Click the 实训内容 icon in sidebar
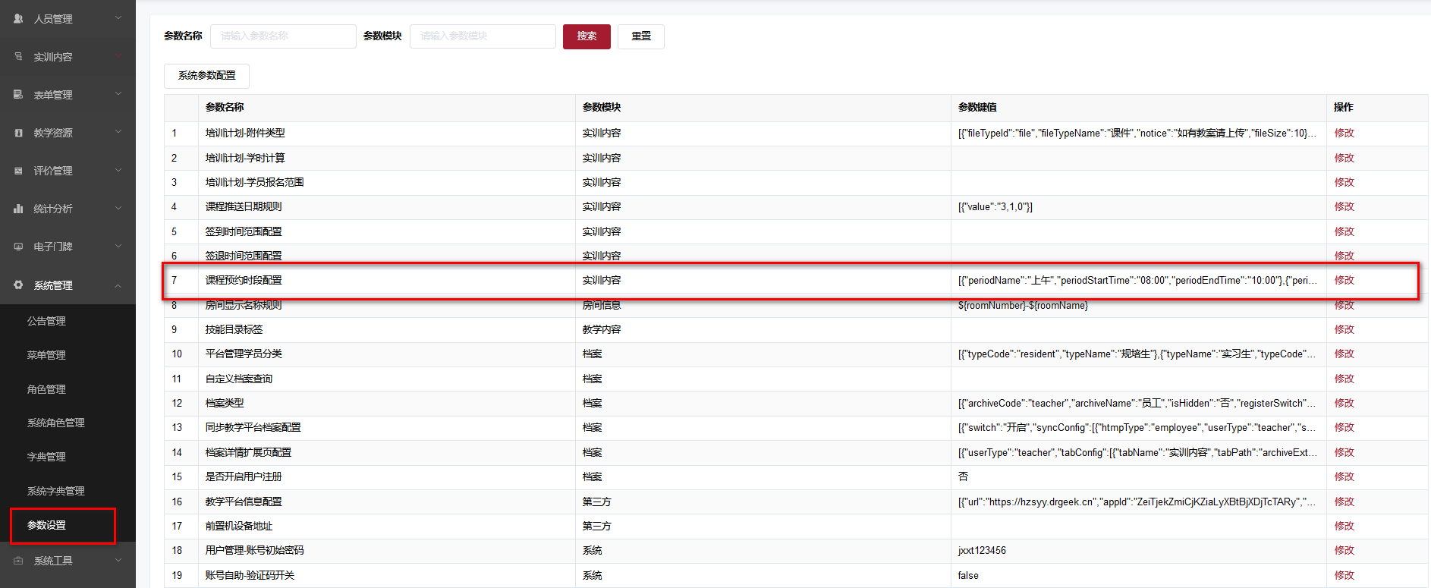The image size is (1431, 588). [x=18, y=56]
